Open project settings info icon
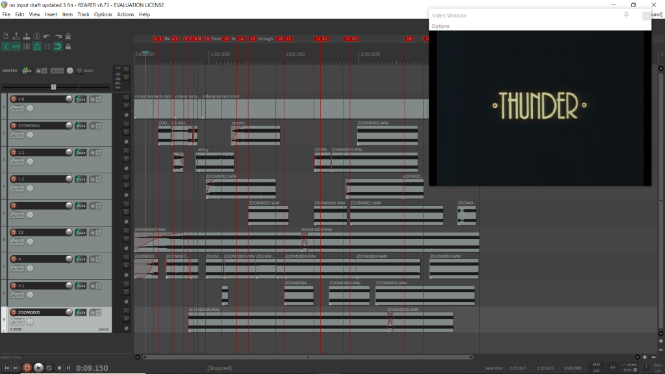The height and width of the screenshot is (374, 665). pos(37,36)
